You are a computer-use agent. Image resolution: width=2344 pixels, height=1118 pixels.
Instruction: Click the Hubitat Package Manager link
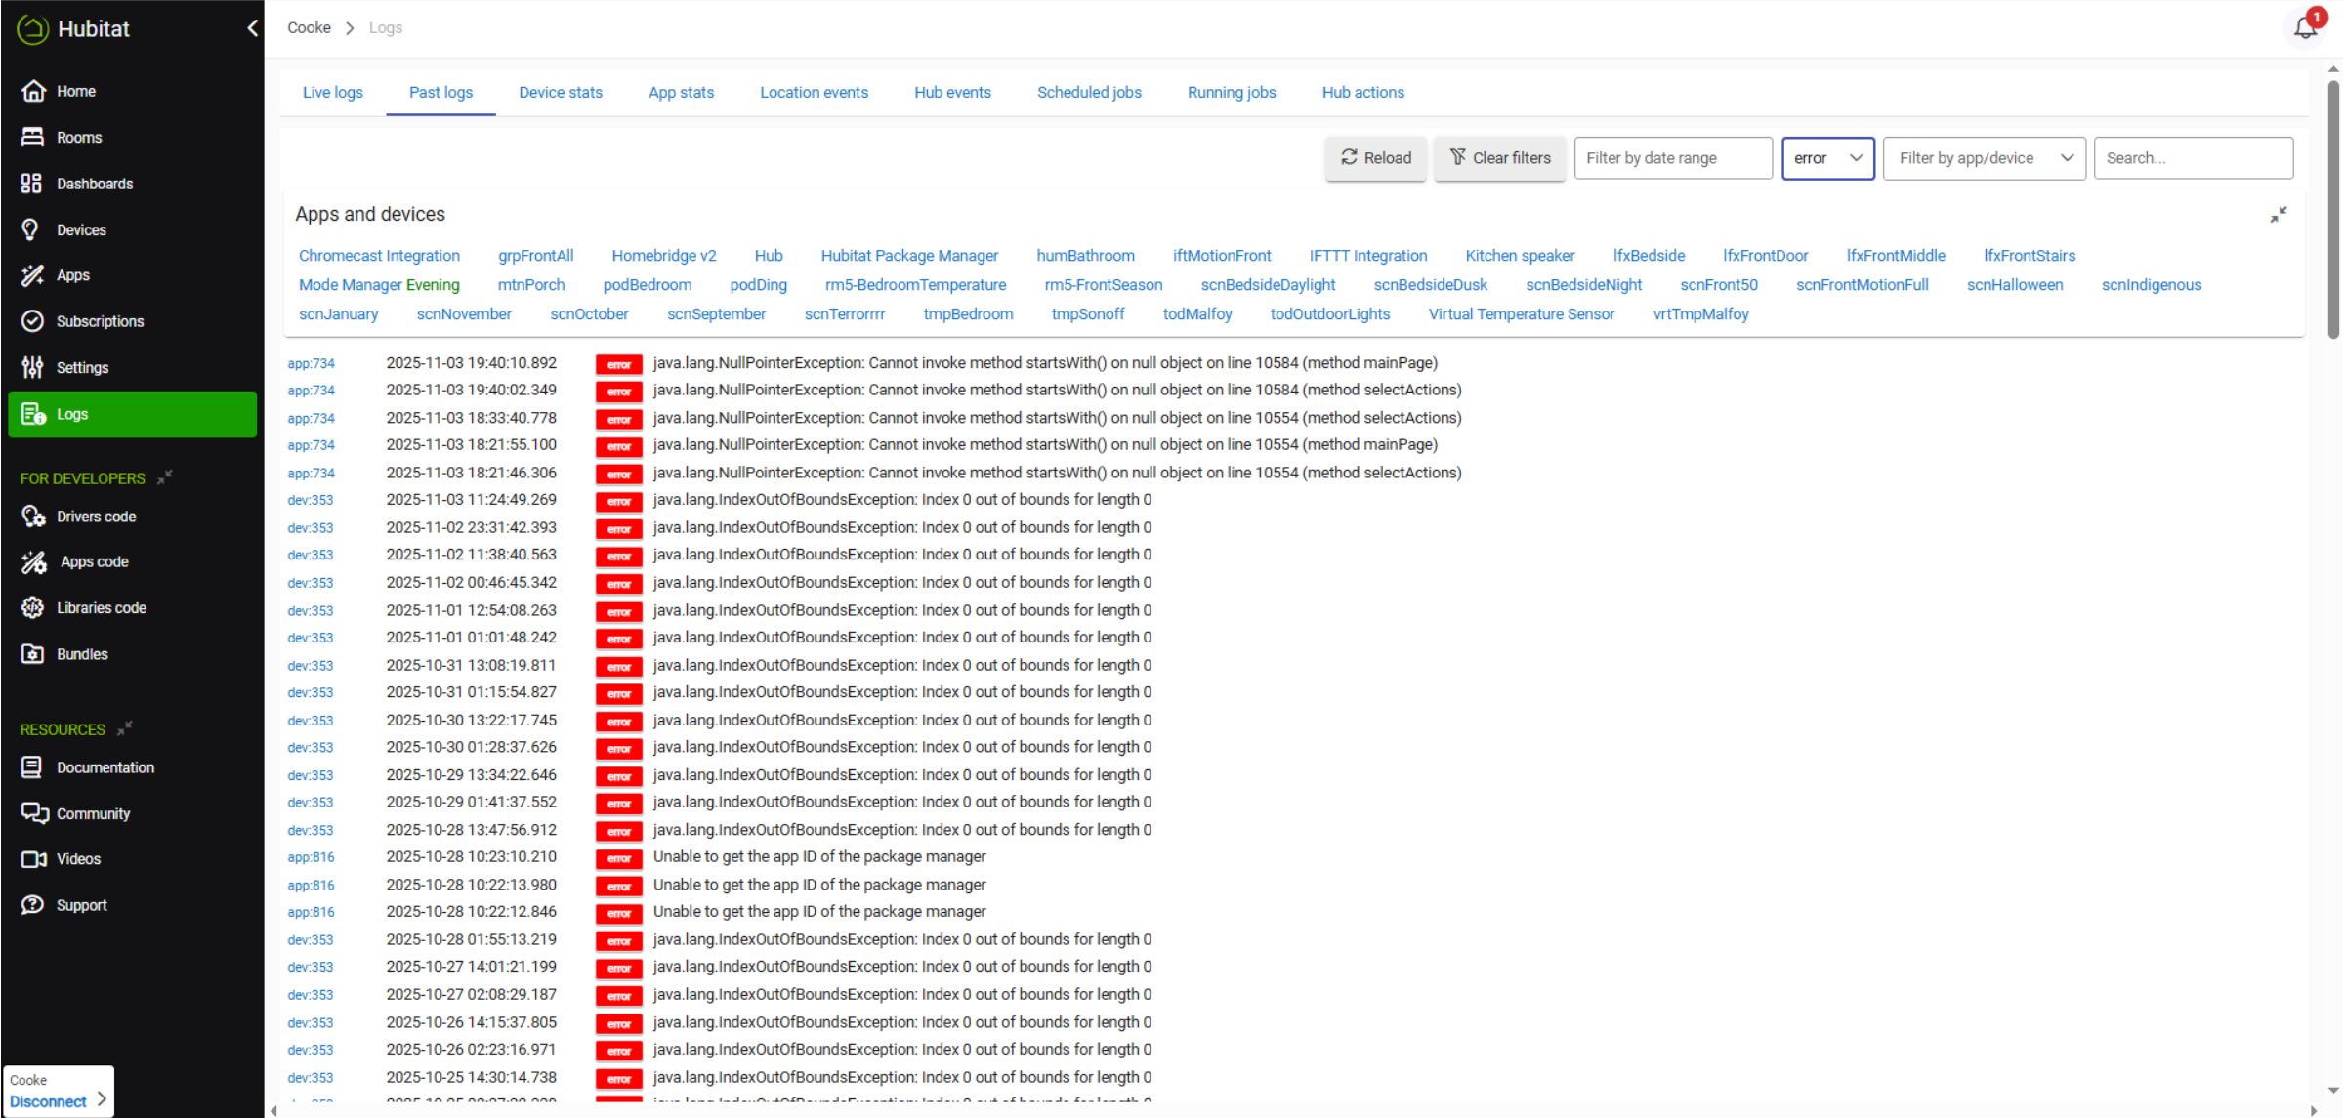(908, 256)
